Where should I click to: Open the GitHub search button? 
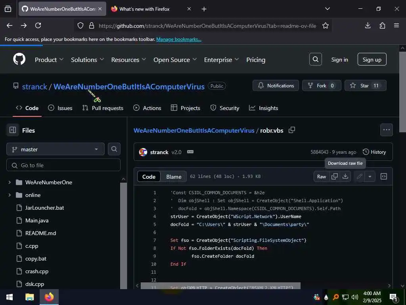(x=315, y=60)
